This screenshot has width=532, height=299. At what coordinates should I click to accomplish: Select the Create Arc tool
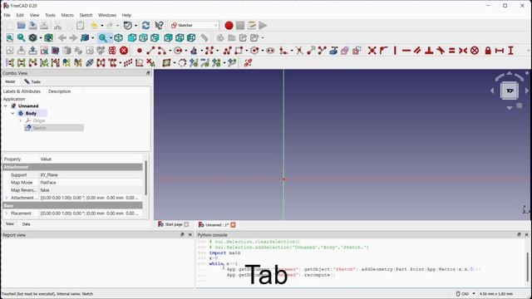(161, 51)
